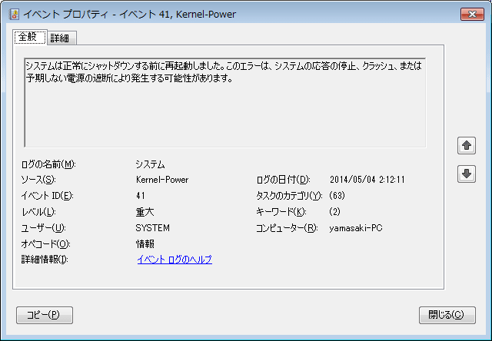The image size is (492, 341).
Task: Close the event properties window
Action: point(472,14)
